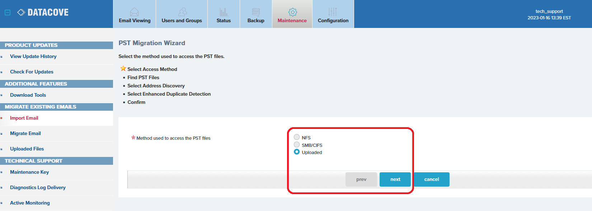
Task: Open View Update History link
Action: coord(33,56)
